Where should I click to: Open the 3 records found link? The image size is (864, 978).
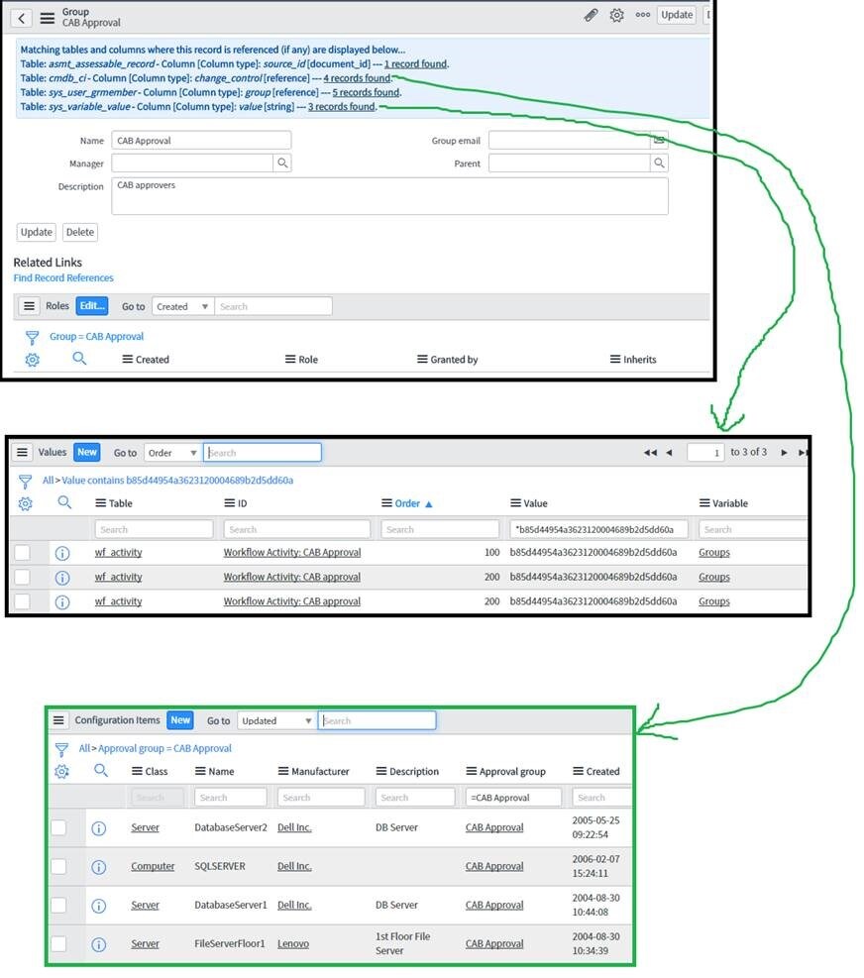coord(342,107)
